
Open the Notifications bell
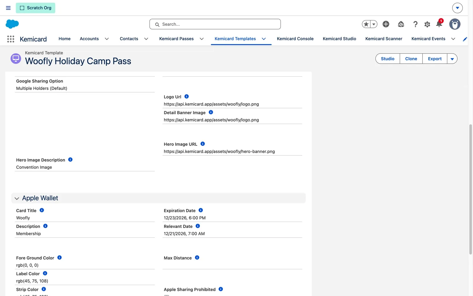pyautogui.click(x=439, y=24)
